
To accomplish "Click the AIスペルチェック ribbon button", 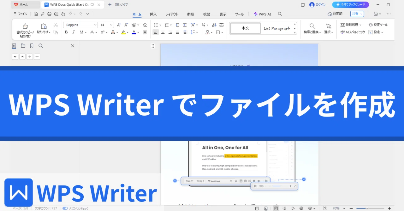I will tap(353, 32).
